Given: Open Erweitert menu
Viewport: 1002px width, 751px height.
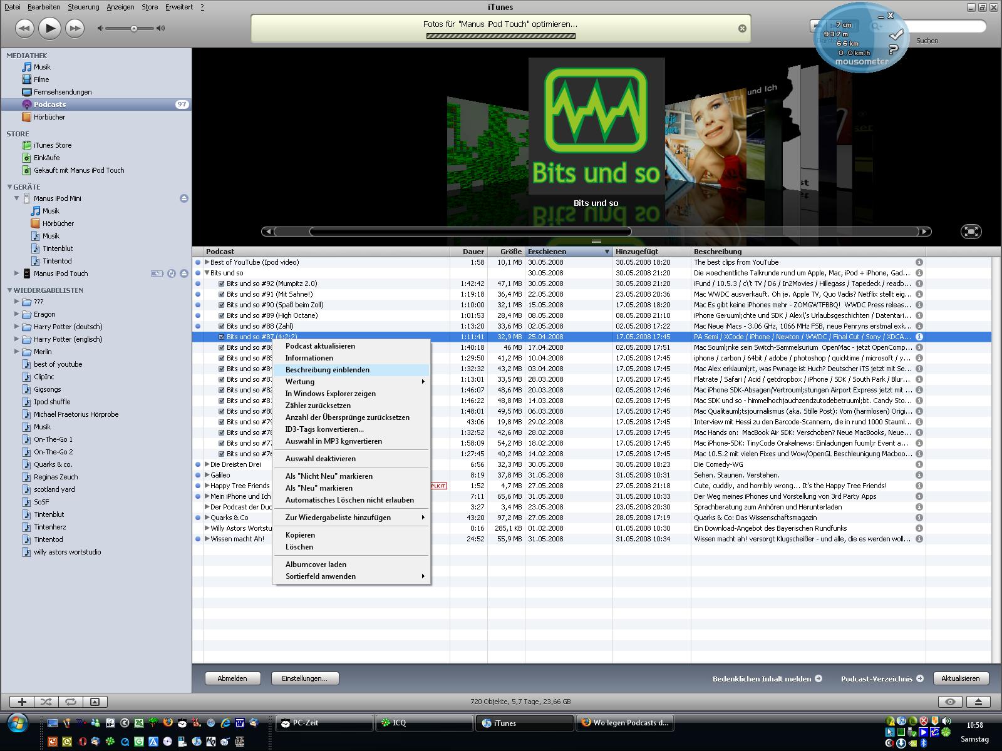Looking at the screenshot, I should pos(179,7).
